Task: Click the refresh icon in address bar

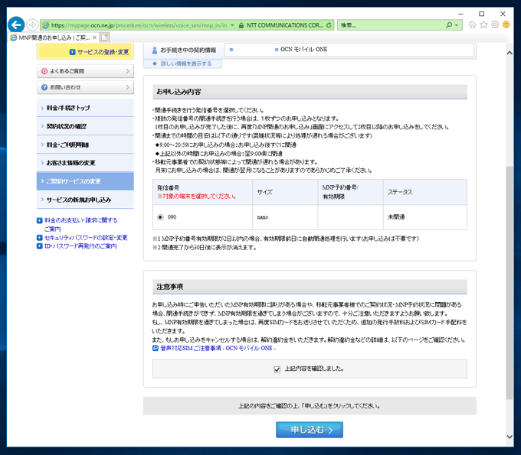Action: pos(329,25)
